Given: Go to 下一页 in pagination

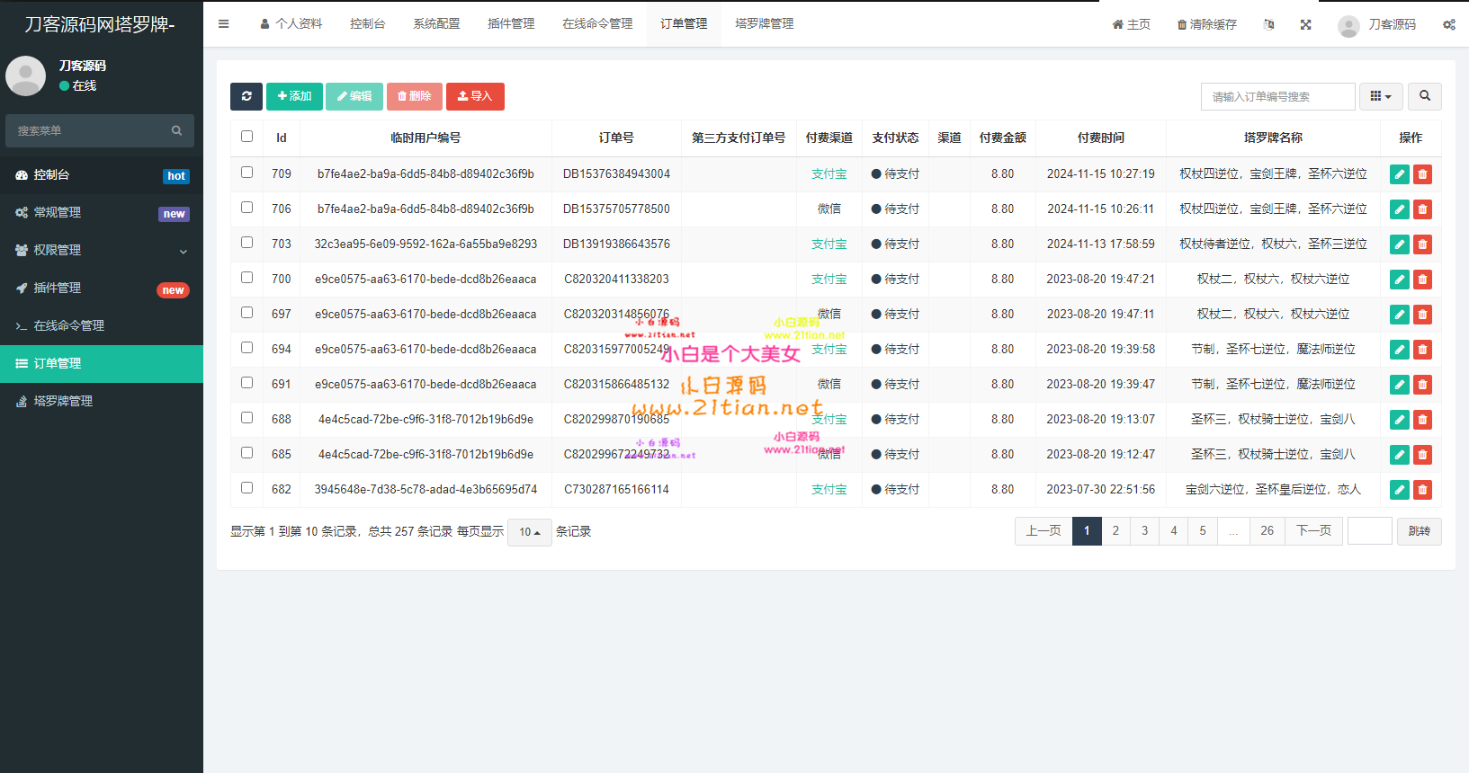Looking at the screenshot, I should [x=1313, y=531].
